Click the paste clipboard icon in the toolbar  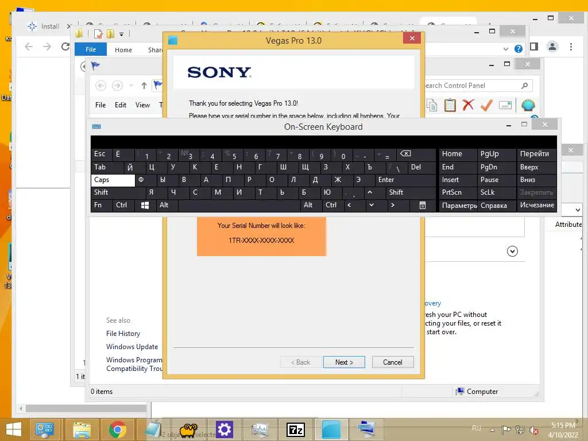point(450,106)
